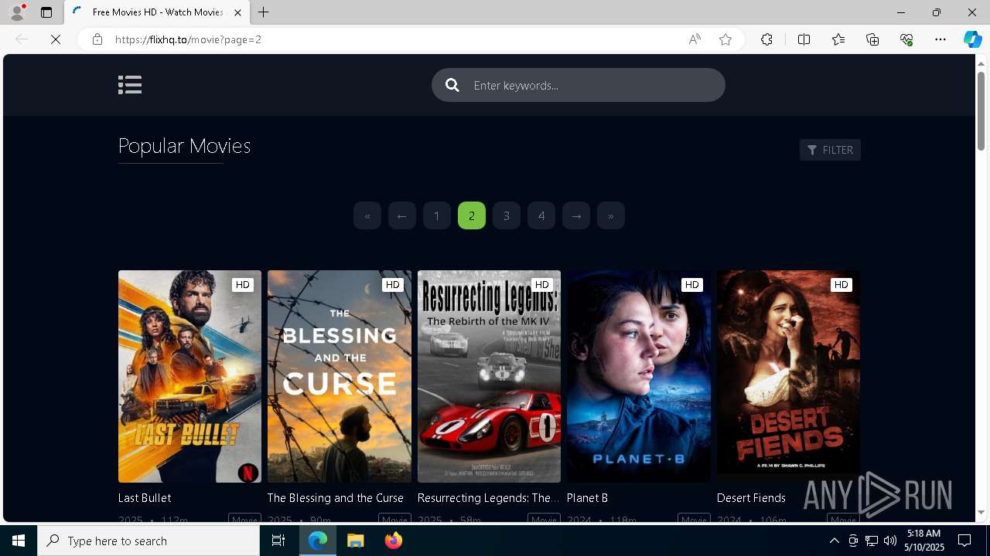
Task: Open the Windows Start menu
Action: point(19,541)
